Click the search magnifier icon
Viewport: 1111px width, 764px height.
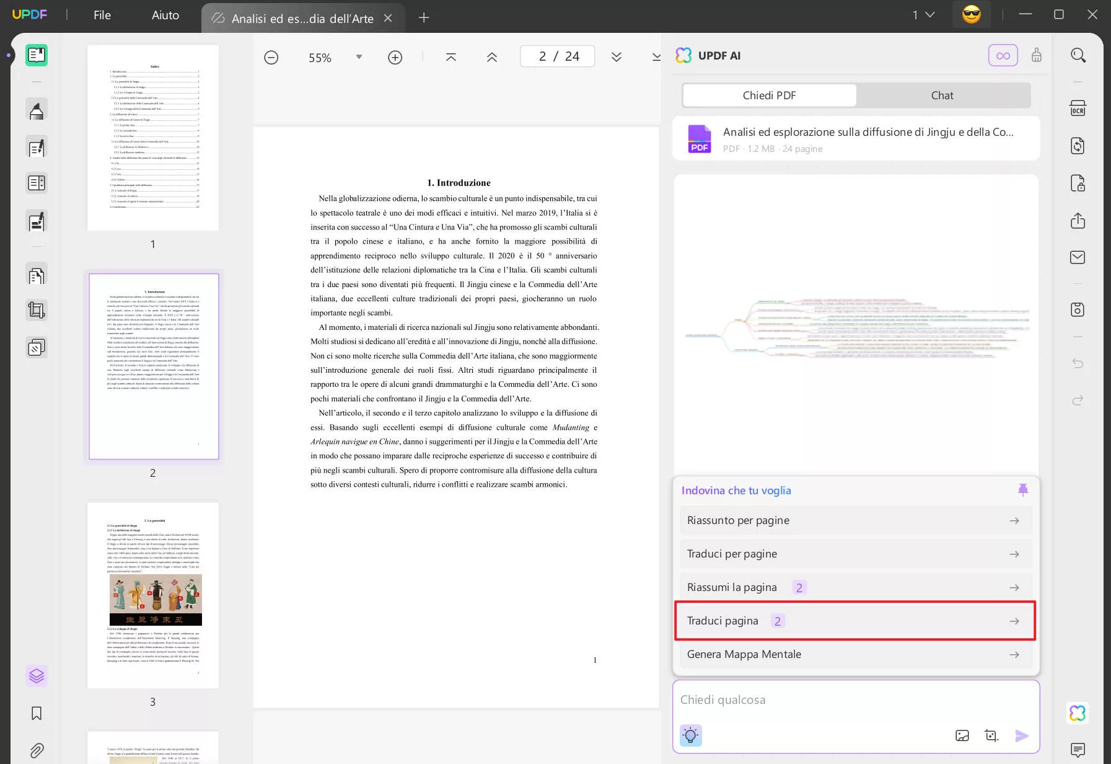coord(1078,56)
